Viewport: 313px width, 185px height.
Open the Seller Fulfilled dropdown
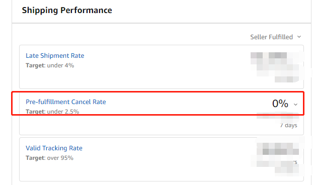pyautogui.click(x=275, y=37)
